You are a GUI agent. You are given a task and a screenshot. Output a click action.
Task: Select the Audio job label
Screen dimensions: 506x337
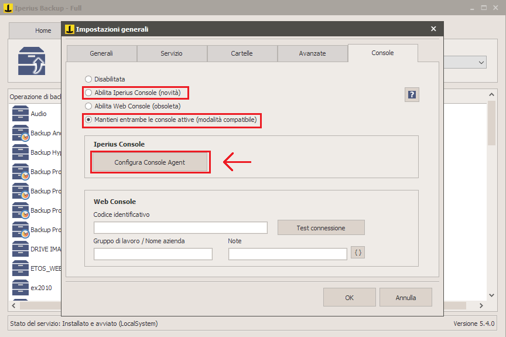click(39, 114)
